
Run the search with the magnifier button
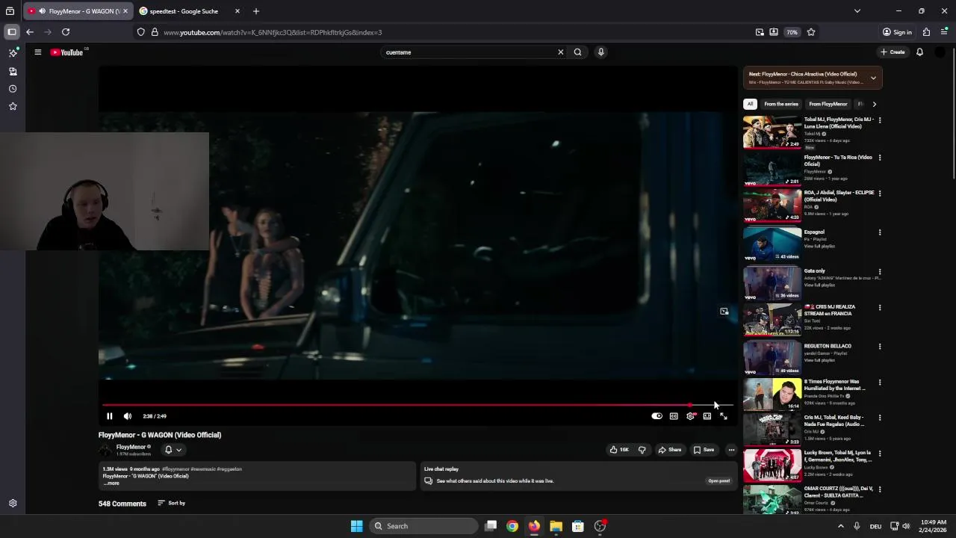(577, 52)
